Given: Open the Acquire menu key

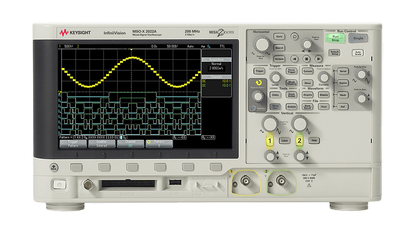Looking at the screenshot, I should pos(307,95).
